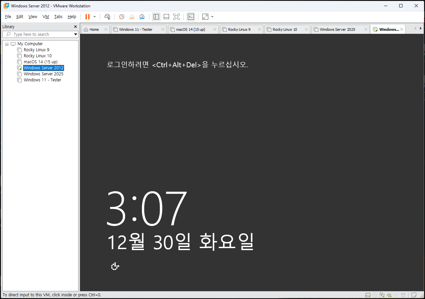Open the View menu
425x299 pixels.
pos(33,16)
